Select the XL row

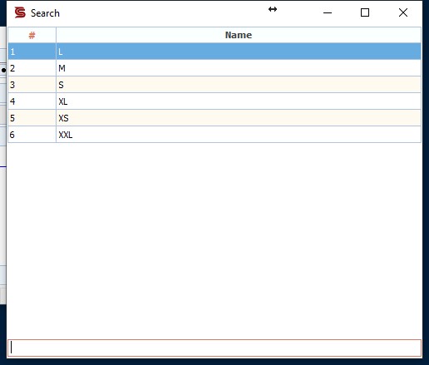coord(214,101)
